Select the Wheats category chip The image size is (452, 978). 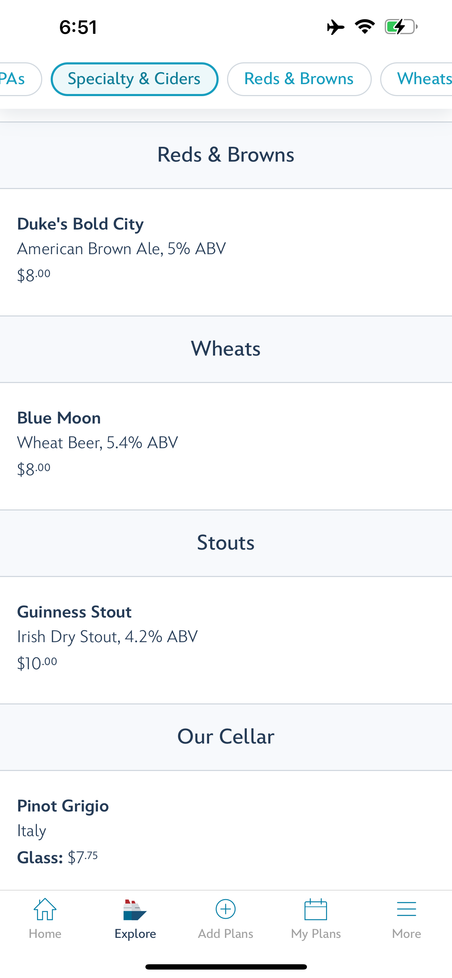tap(421, 79)
